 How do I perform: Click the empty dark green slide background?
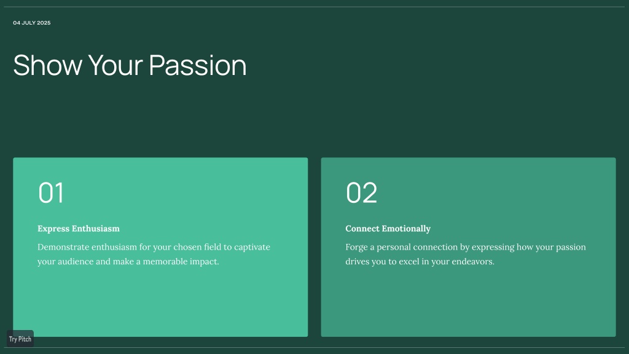pos(401,100)
